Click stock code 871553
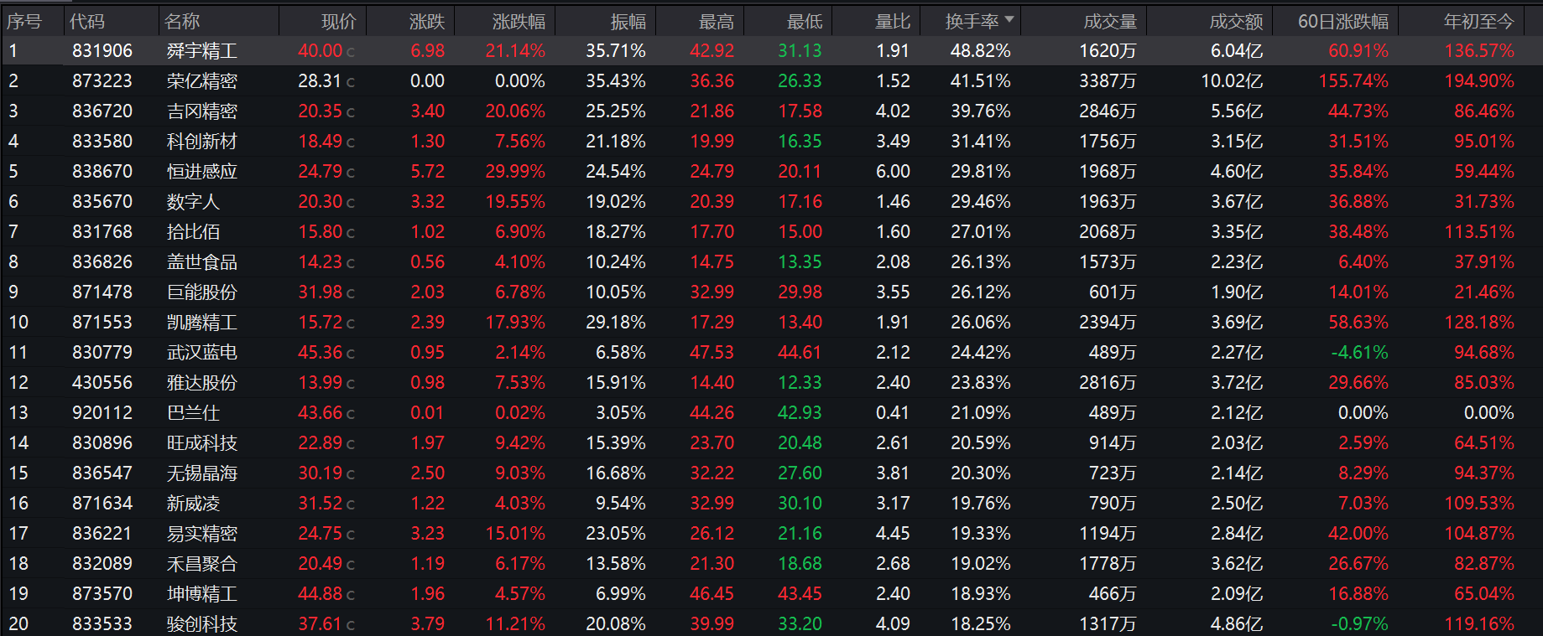The image size is (1543, 636). (x=102, y=323)
